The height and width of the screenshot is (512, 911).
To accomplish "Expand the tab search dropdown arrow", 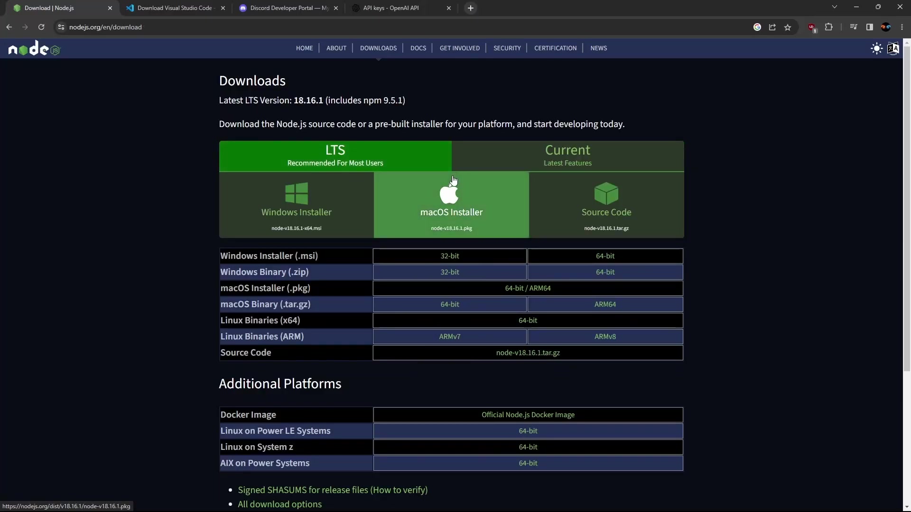I will pos(835,7).
